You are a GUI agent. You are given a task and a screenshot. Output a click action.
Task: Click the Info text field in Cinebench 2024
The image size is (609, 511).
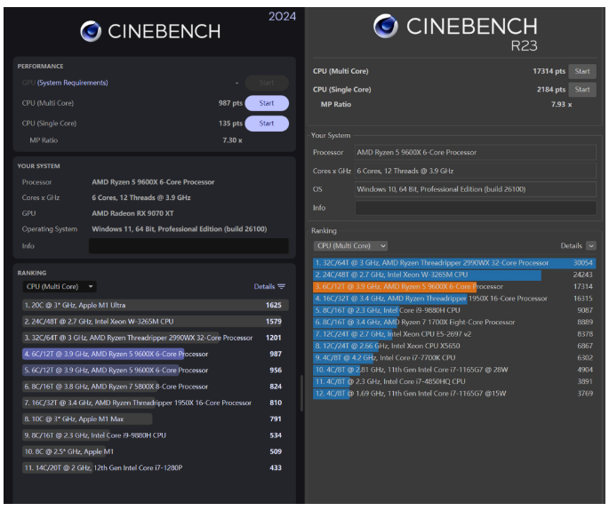[188, 246]
